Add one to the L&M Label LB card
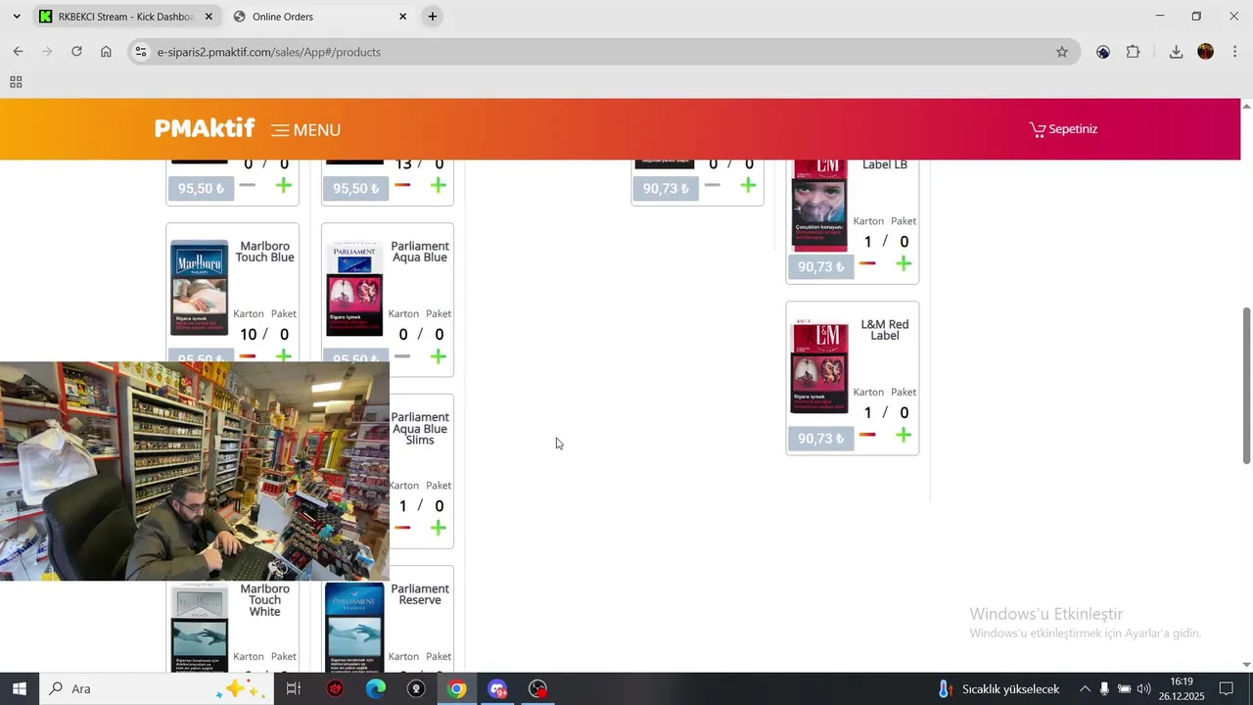This screenshot has width=1253, height=705. coord(904,263)
